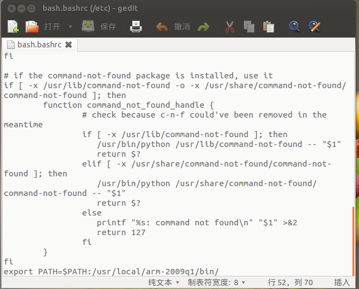
Task: Click the 插入 insert mode indicator
Action: tap(342, 282)
